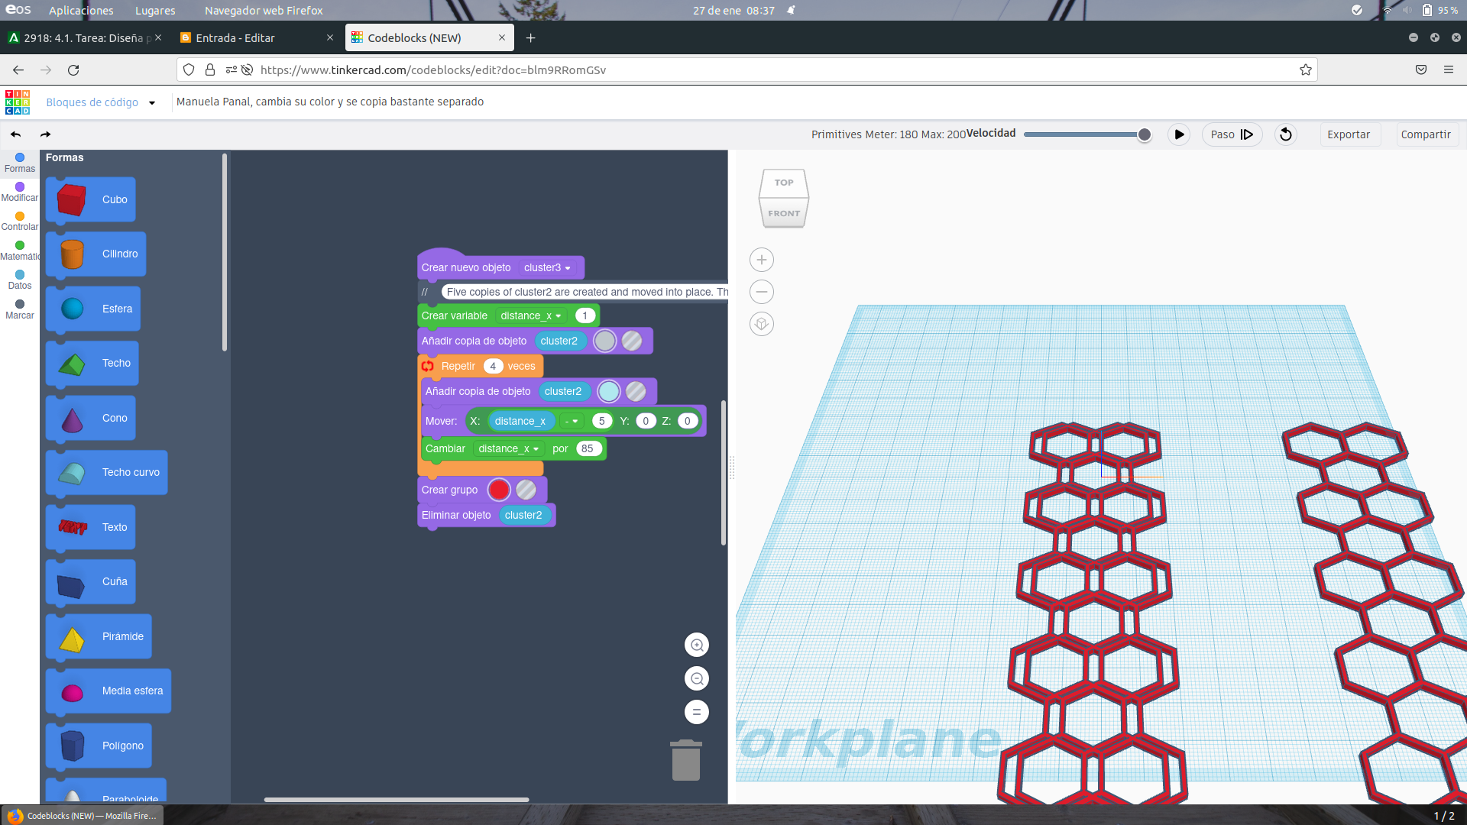This screenshot has width=1467, height=825.
Task: Click the redo arrow icon
Action: click(x=46, y=134)
